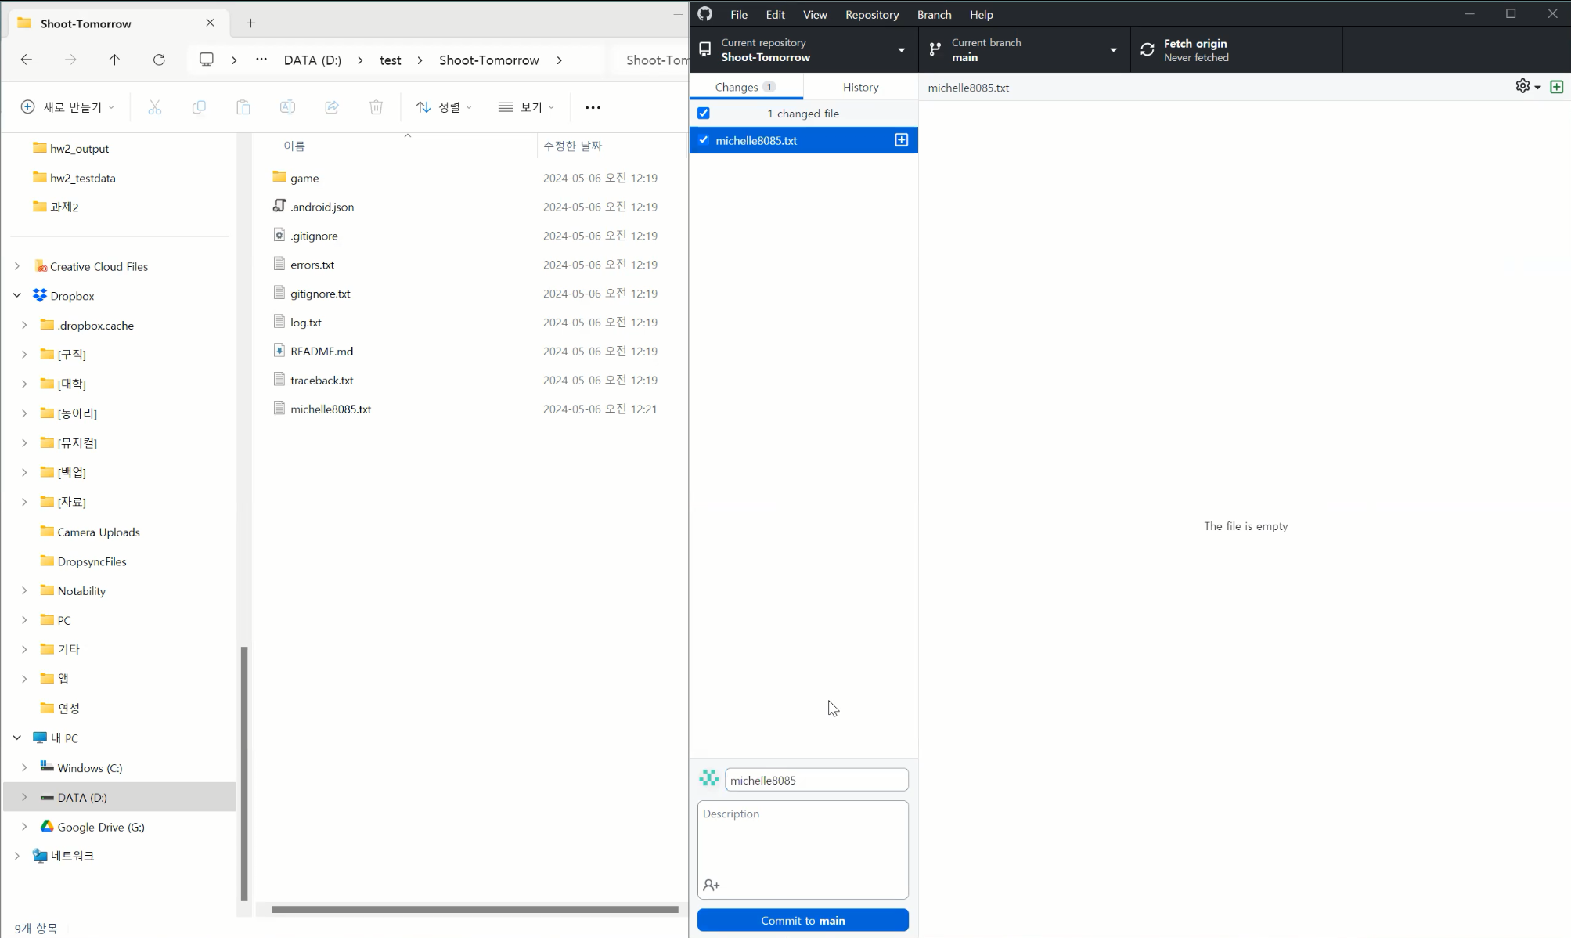1571x938 pixels.
Task: Click the Fetch origin sync icon
Action: 1147,50
